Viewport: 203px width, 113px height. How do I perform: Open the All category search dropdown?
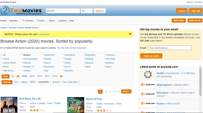coord(87,11)
